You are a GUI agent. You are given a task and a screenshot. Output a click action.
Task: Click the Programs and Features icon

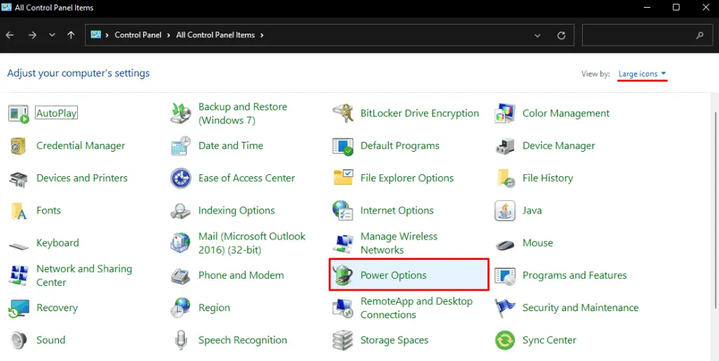click(505, 276)
